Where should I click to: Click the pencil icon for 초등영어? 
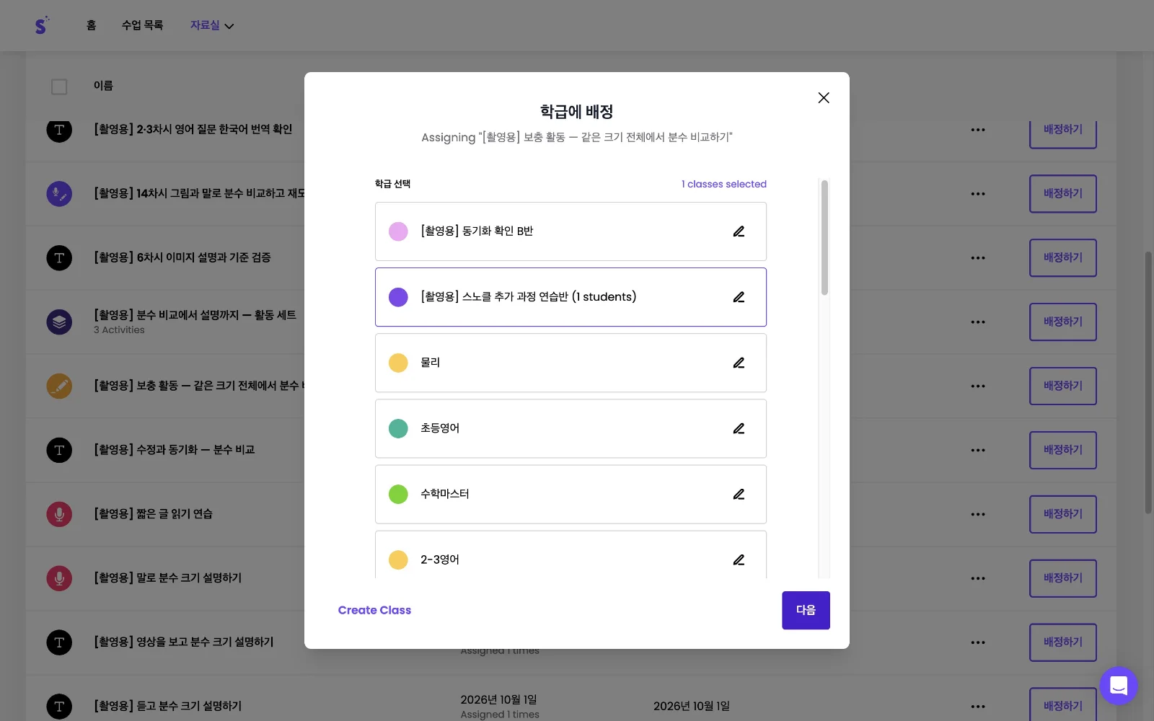pos(739,428)
